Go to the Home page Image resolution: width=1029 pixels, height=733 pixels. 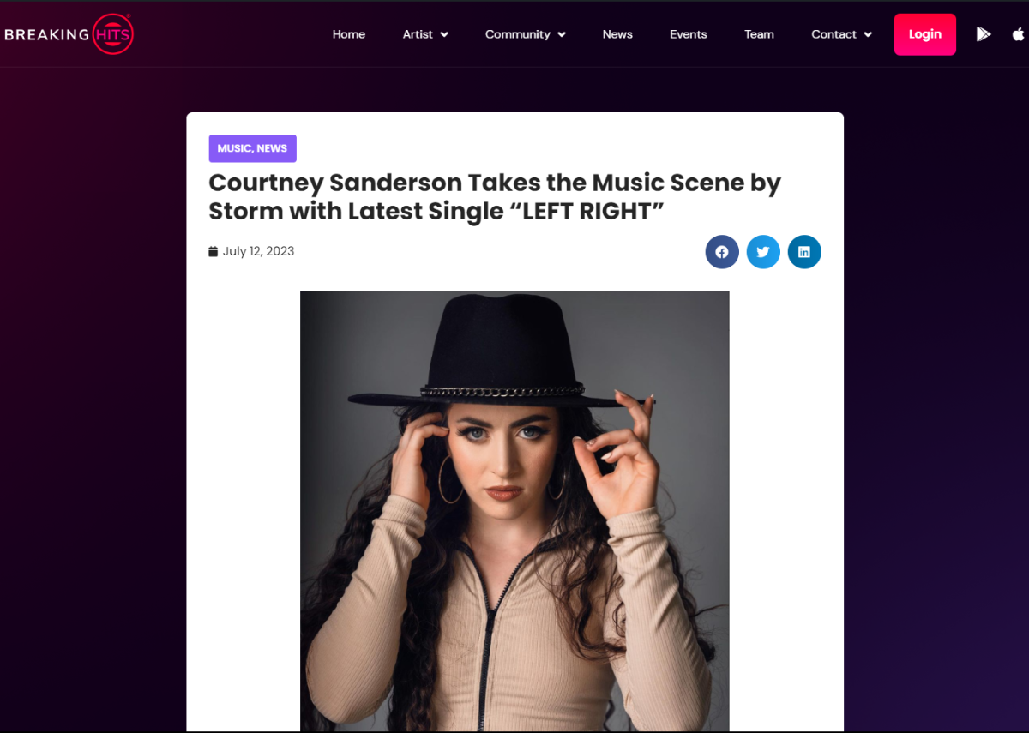349,34
